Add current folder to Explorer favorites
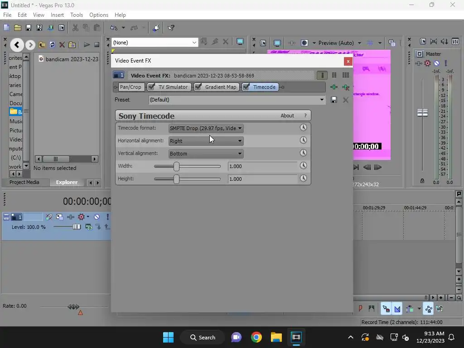The height and width of the screenshot is (348, 464). [x=72, y=45]
